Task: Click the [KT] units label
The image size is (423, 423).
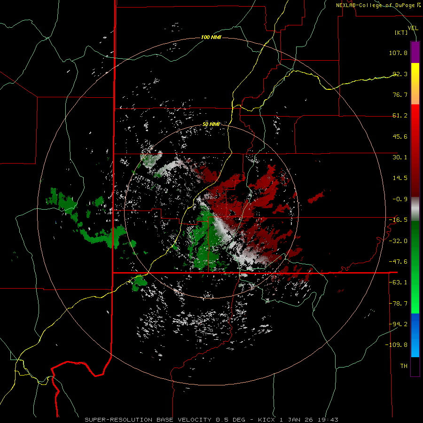Action: click(401, 32)
